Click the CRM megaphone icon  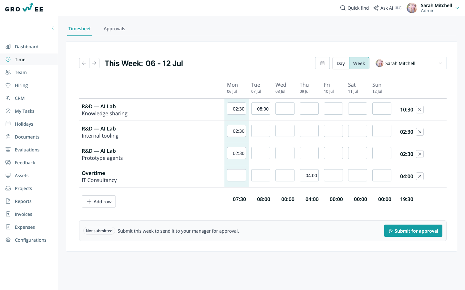tap(8, 98)
